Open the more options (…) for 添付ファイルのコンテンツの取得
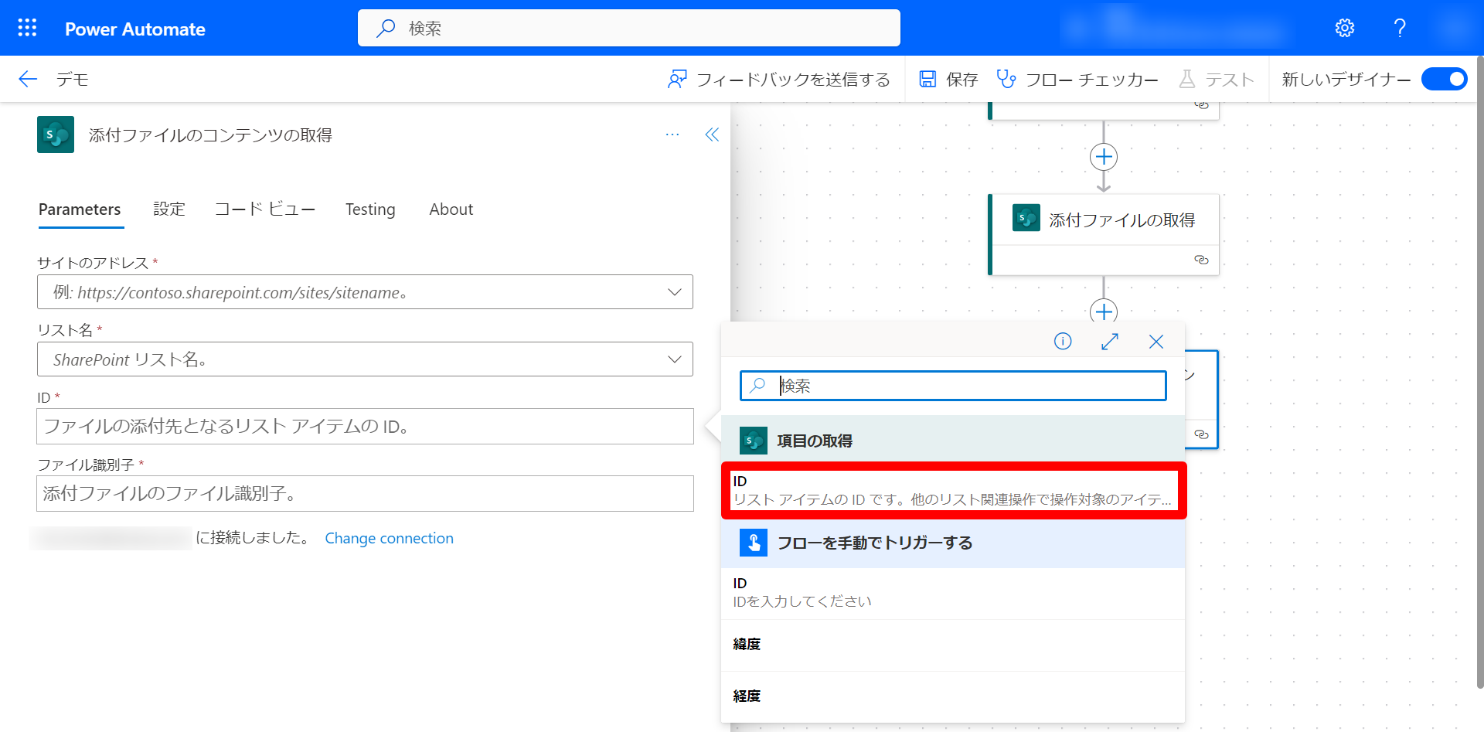This screenshot has width=1484, height=732. point(672,134)
